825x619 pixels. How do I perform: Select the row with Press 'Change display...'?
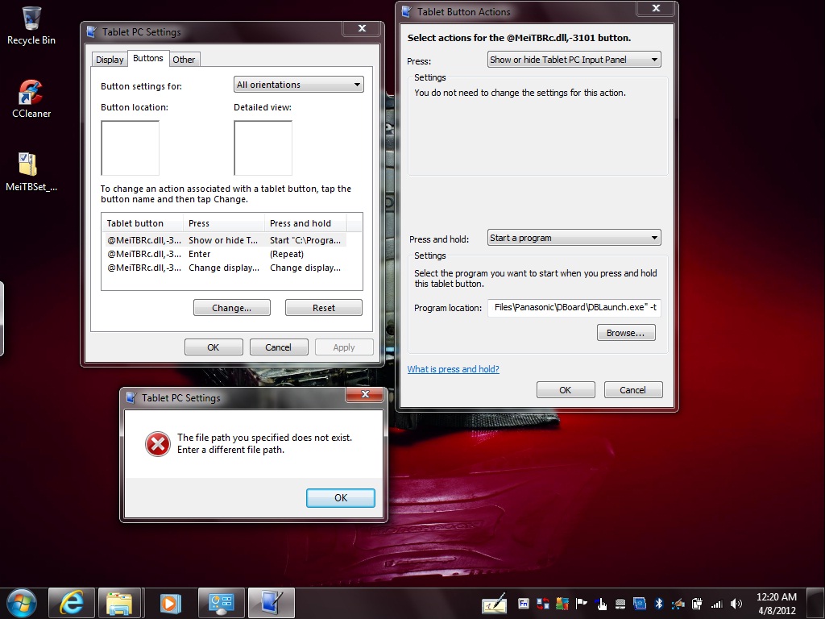pos(226,268)
